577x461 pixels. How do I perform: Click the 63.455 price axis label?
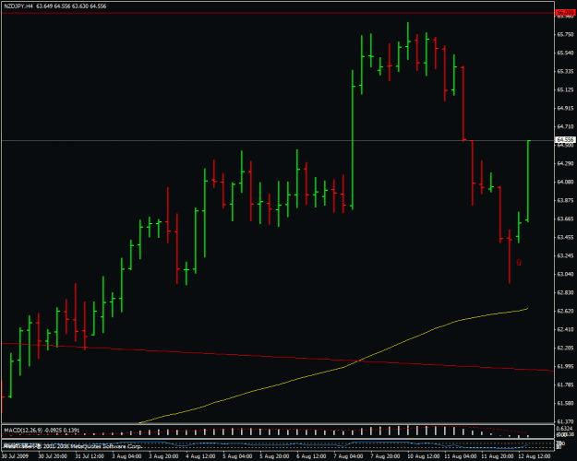coord(566,237)
